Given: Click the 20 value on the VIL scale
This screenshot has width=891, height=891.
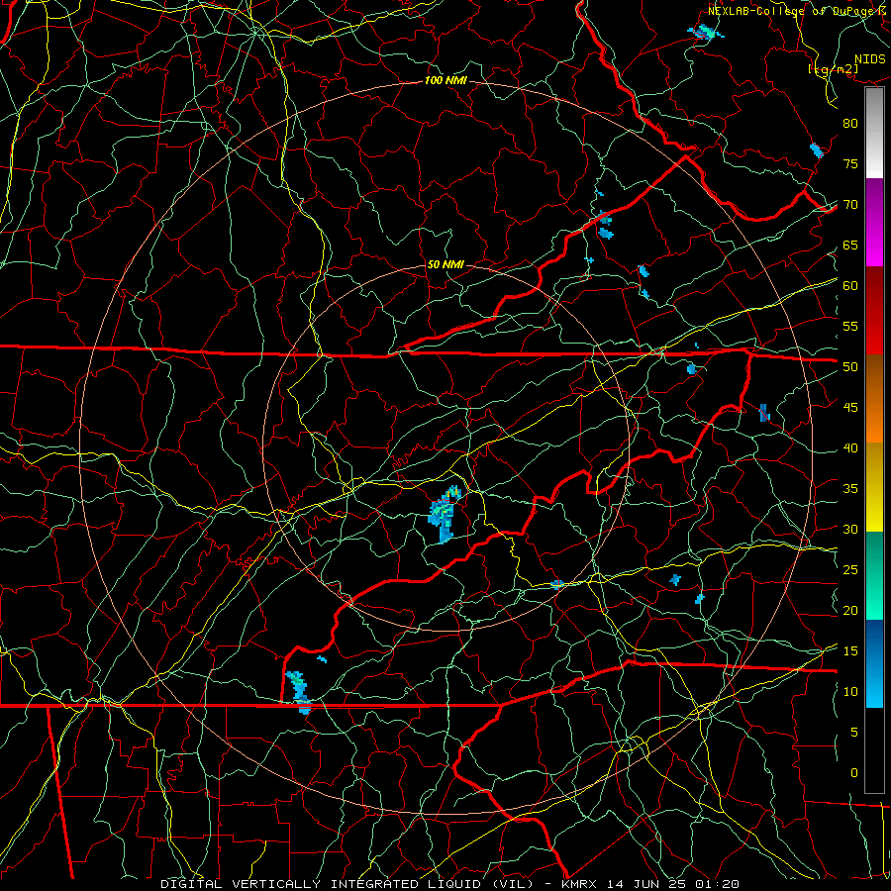Looking at the screenshot, I should point(850,610).
